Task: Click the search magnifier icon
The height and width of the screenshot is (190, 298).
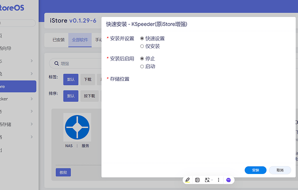Action: pyautogui.click(x=56, y=64)
